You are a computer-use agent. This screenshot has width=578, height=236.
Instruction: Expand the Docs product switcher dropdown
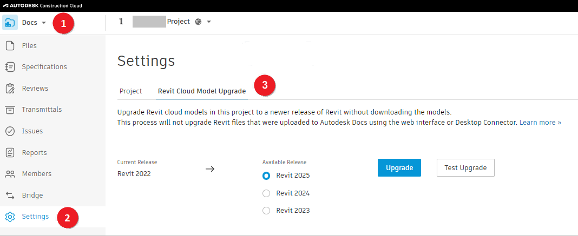point(43,23)
